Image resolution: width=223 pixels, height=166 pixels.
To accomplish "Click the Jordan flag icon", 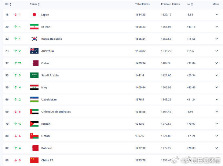I will (x=34, y=124).
